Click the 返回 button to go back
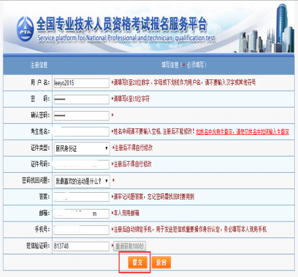Viewport: 298px width, 277px height. (161, 262)
